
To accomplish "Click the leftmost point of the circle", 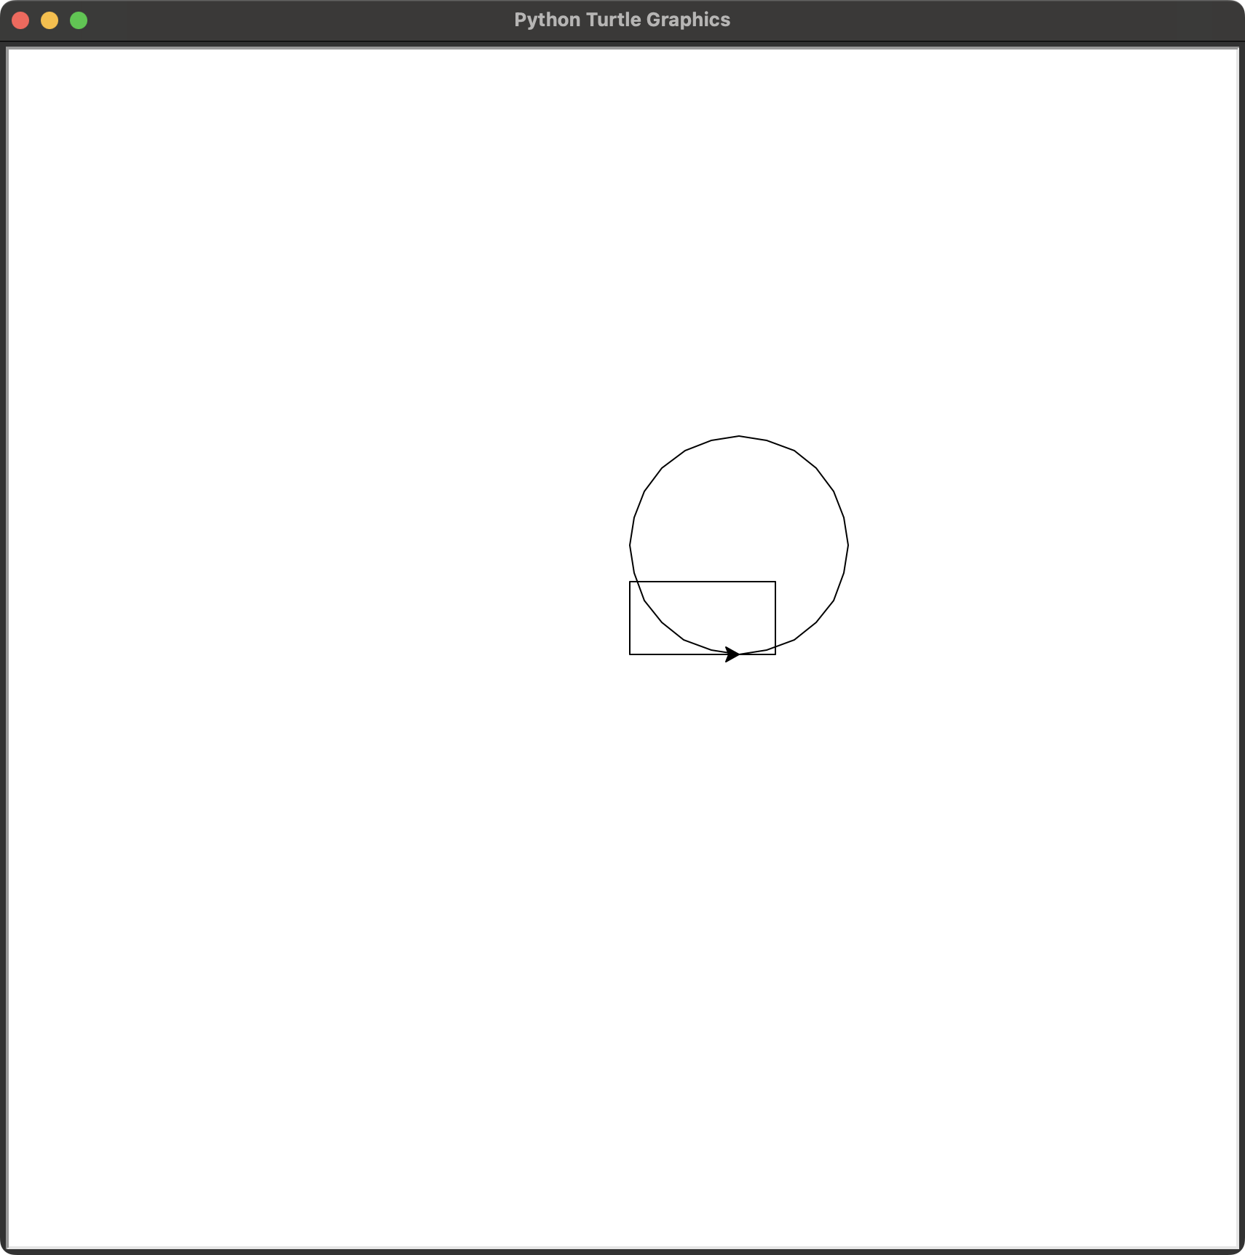I will coord(630,545).
